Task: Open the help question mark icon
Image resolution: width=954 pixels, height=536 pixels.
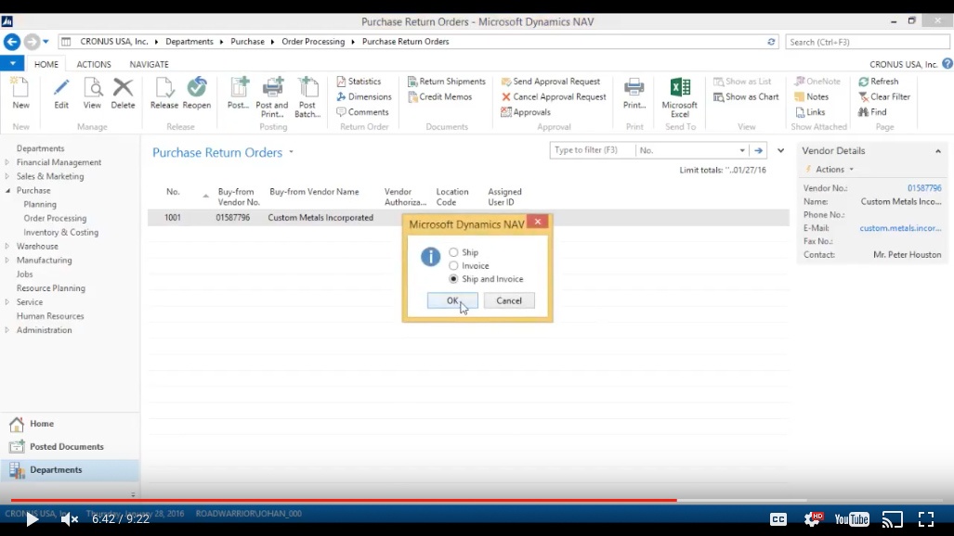Action: tap(947, 64)
